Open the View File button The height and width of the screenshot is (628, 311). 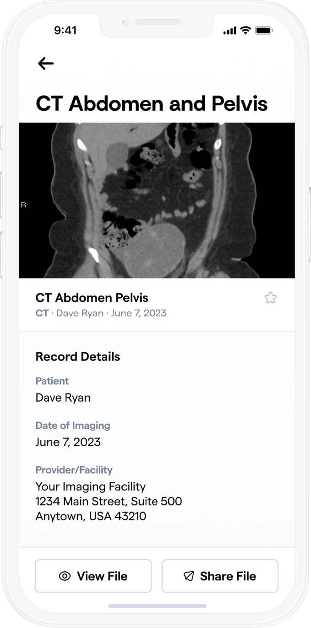click(93, 576)
